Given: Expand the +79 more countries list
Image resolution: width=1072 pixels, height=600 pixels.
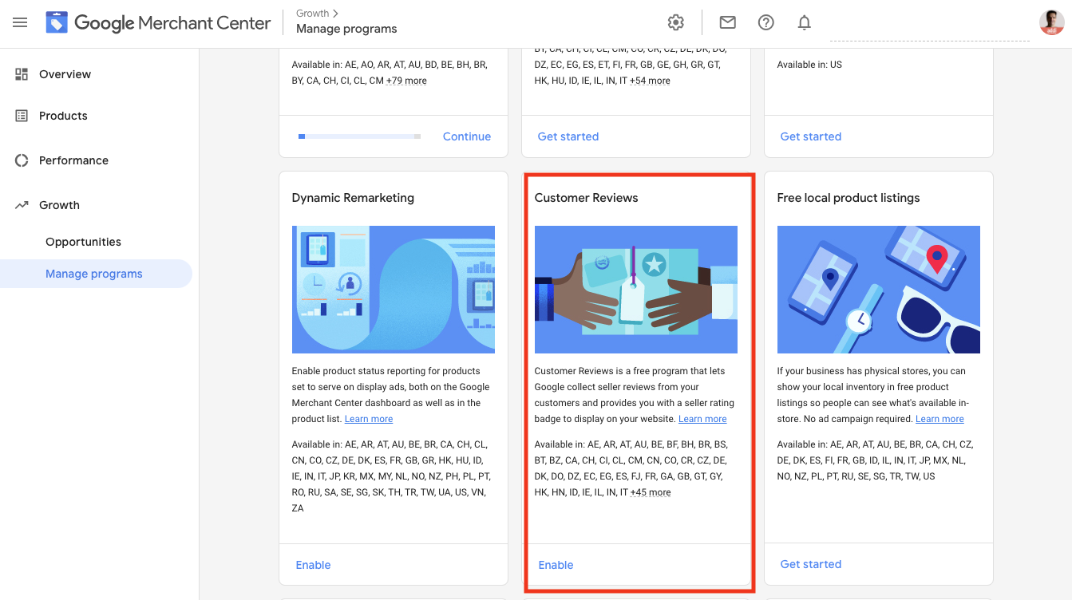Looking at the screenshot, I should (405, 81).
